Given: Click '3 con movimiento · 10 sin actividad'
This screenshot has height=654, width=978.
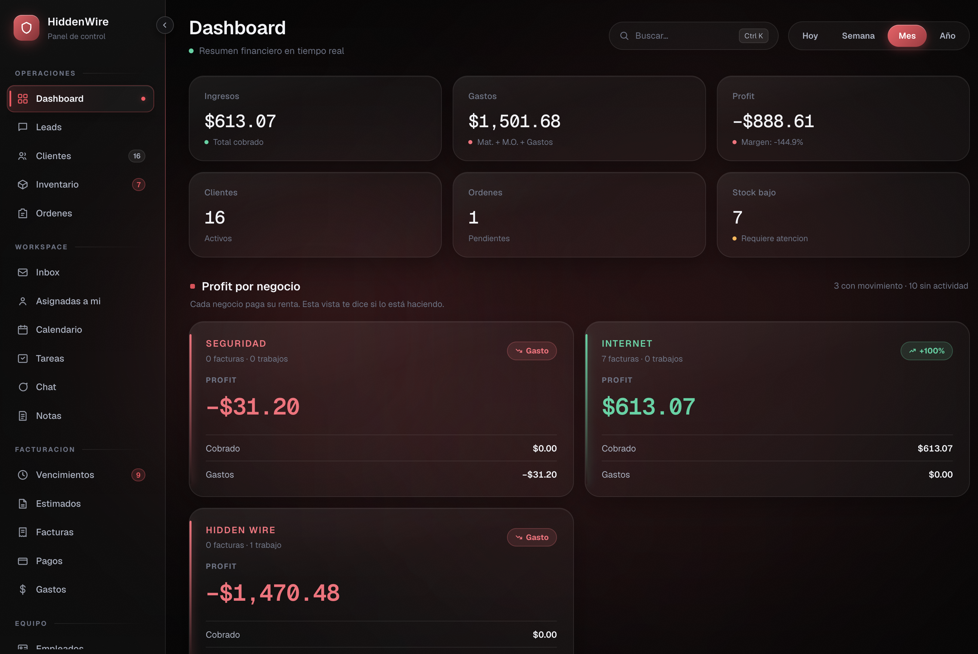Looking at the screenshot, I should tap(901, 286).
